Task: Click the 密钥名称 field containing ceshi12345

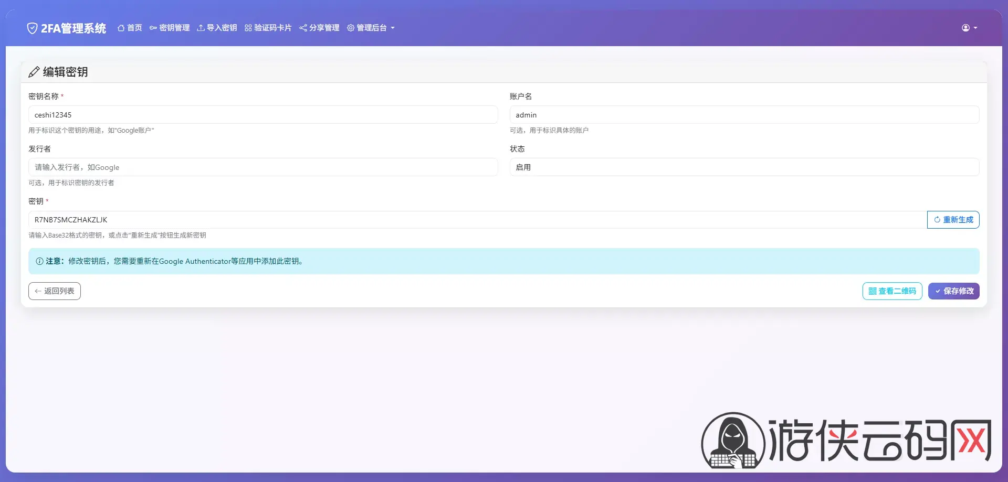Action: click(263, 115)
